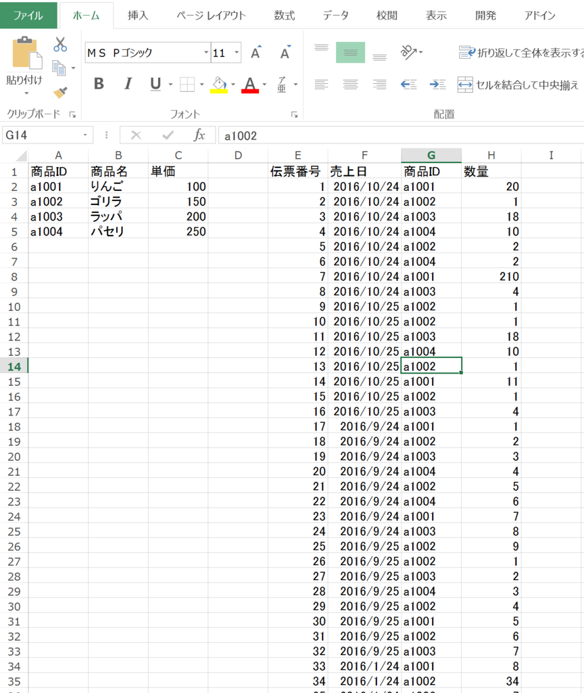The width and height of the screenshot is (584, 693).
Task: Toggle Bold formatting
Action: 99,83
